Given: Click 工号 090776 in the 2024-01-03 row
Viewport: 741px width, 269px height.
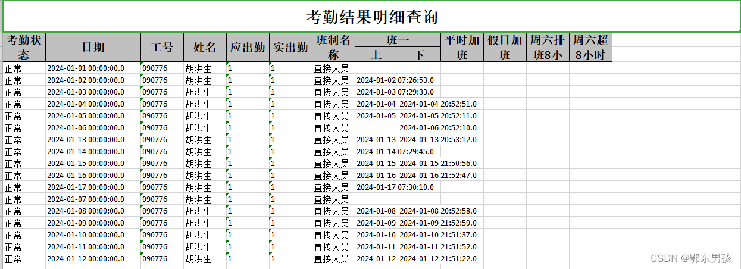Looking at the screenshot, I should (x=162, y=92).
